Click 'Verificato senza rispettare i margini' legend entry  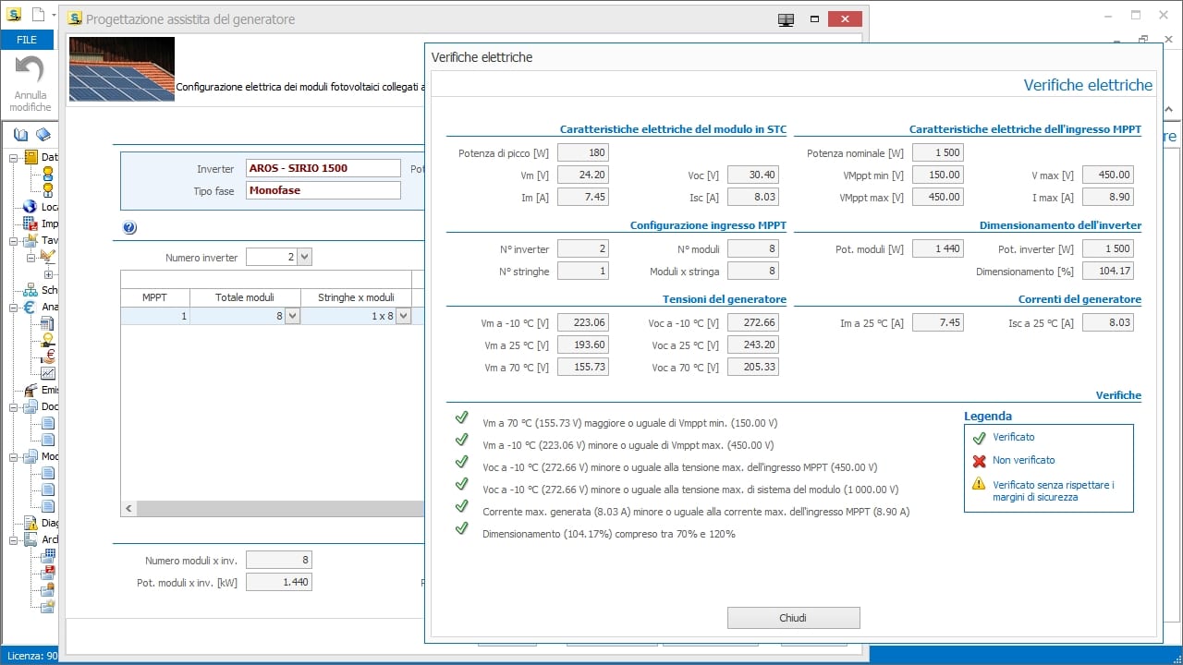point(1054,490)
